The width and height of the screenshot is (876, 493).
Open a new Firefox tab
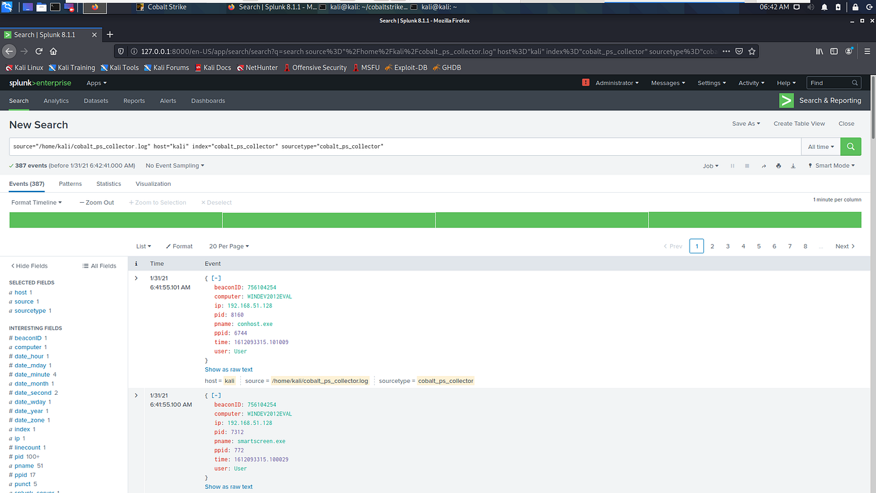coord(110,34)
